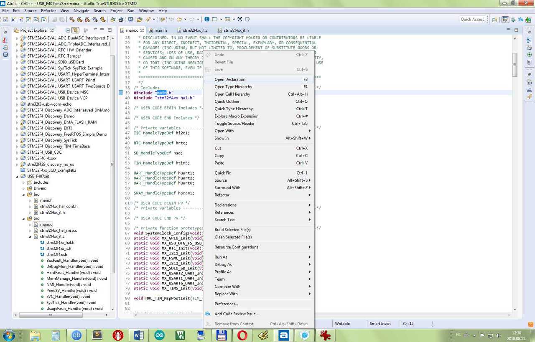Choose Open Declaration from the context menu
This screenshot has width=535, height=342.
point(230,79)
